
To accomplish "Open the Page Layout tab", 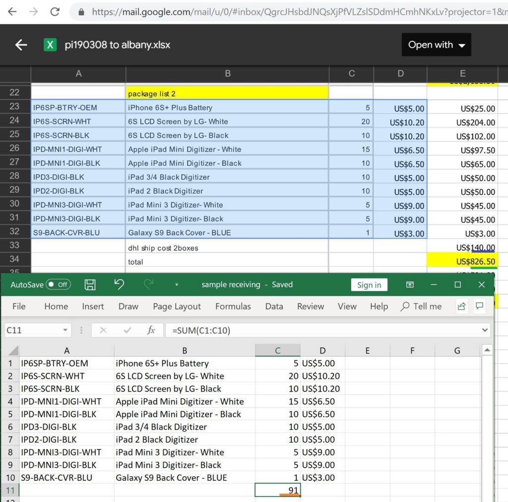I will (177, 306).
